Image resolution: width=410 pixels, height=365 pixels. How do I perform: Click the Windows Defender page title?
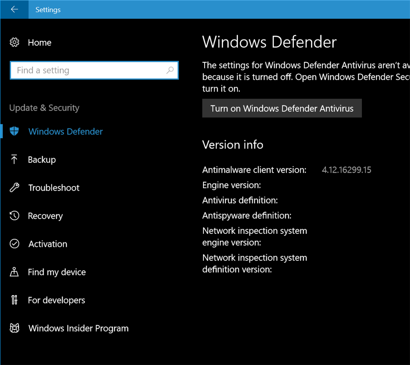269,42
